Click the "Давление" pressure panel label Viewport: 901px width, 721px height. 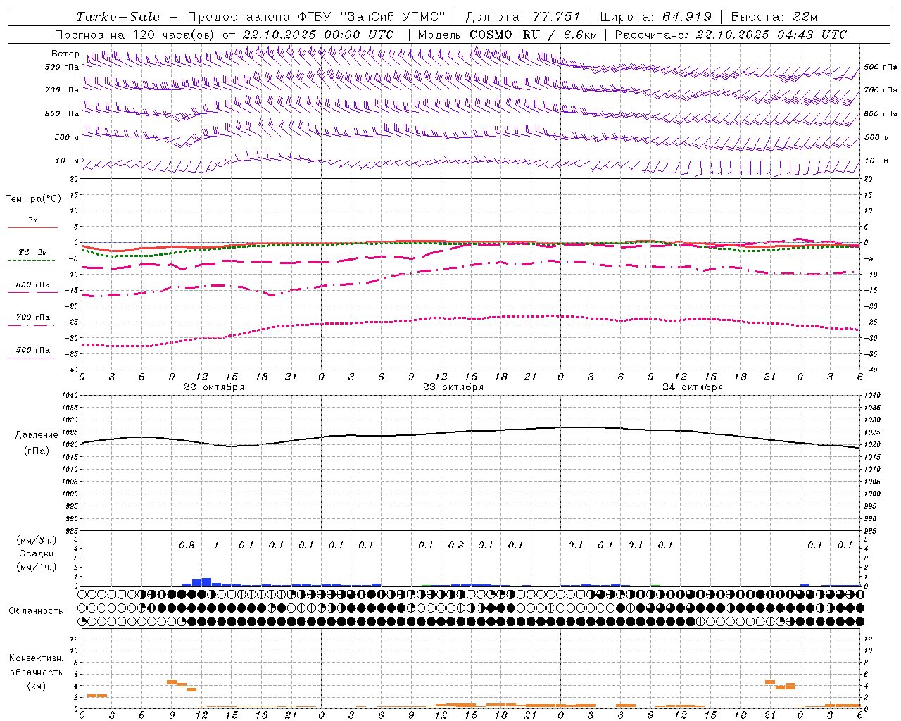point(37,435)
